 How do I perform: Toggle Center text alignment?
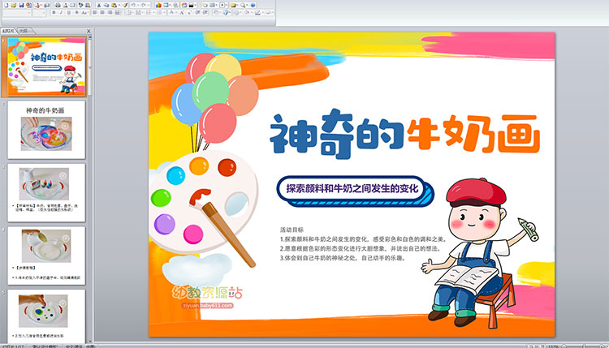point(102,12)
